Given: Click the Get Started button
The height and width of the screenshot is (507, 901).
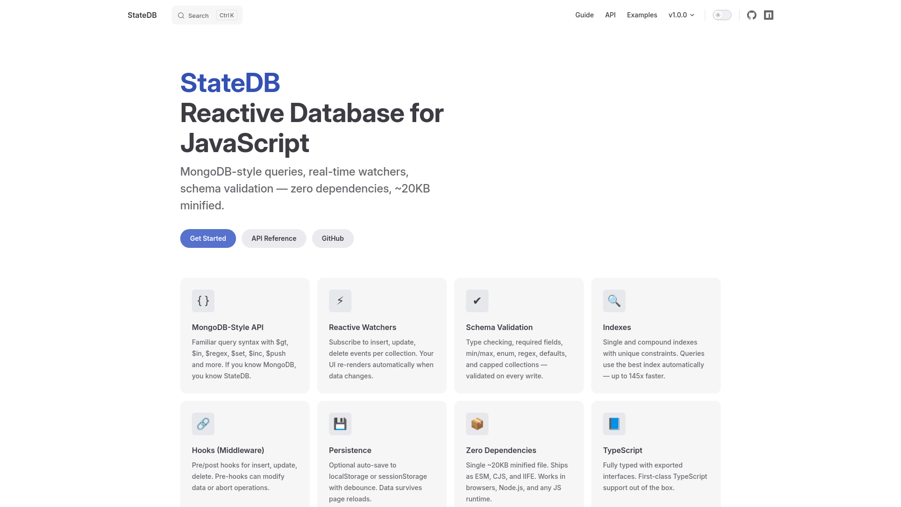Looking at the screenshot, I should point(208,238).
